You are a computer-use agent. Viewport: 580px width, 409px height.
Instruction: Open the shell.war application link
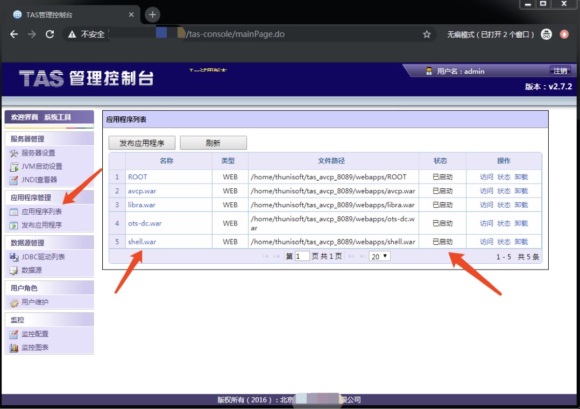(x=142, y=242)
